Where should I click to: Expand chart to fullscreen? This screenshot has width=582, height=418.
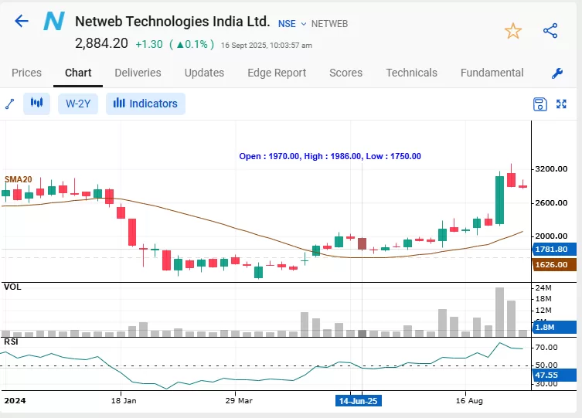point(561,104)
